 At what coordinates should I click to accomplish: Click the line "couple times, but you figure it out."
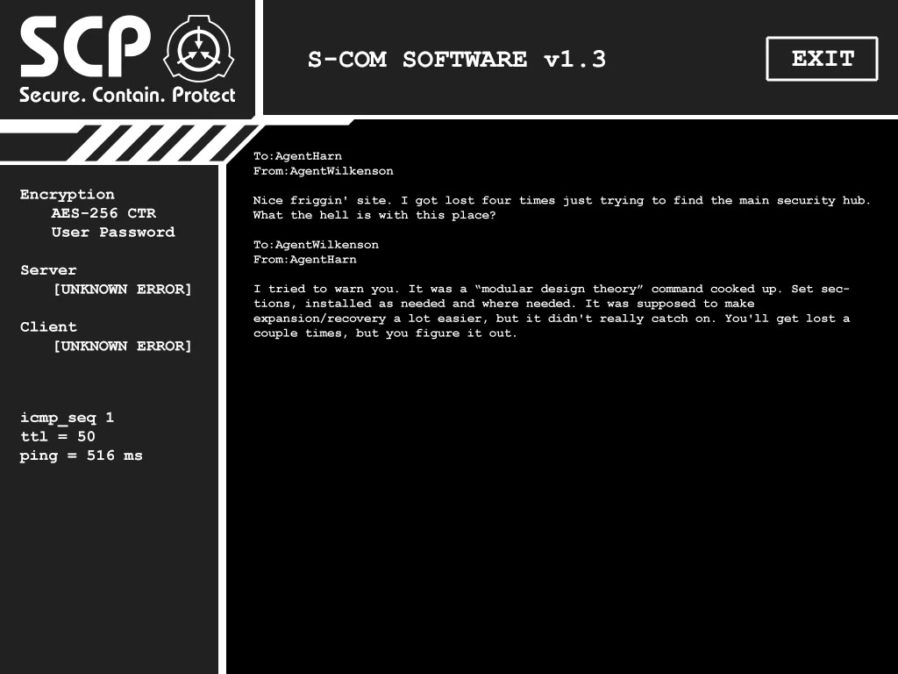(x=386, y=333)
